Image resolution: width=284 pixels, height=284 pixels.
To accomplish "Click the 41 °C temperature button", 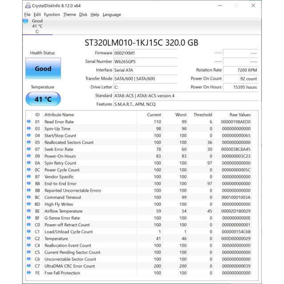I will 43,99.
